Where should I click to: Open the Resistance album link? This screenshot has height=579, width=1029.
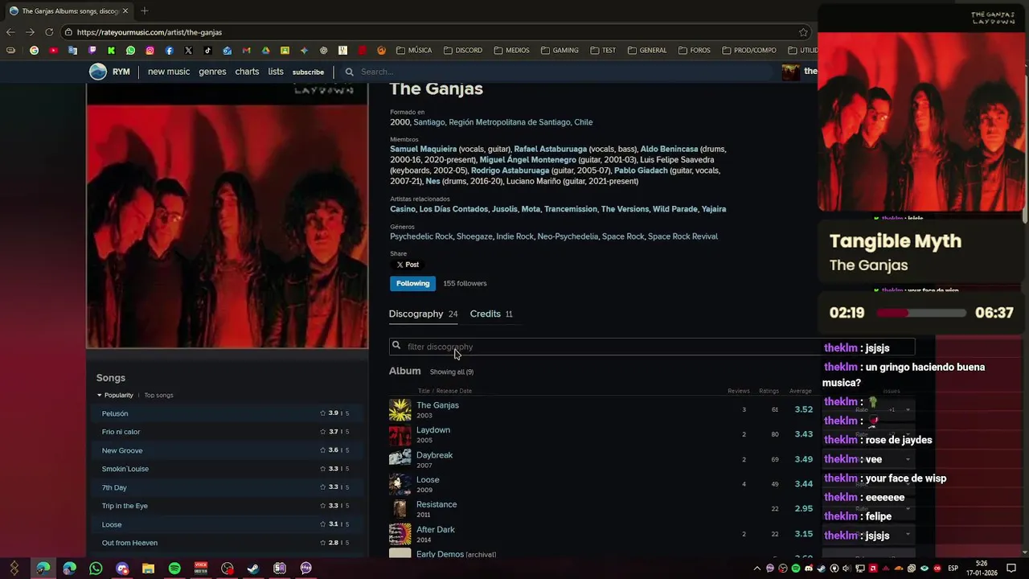[437, 504]
